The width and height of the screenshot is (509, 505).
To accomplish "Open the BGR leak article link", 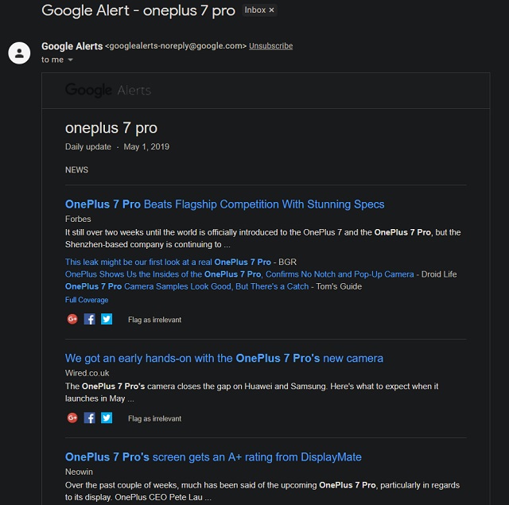I will click(x=168, y=262).
